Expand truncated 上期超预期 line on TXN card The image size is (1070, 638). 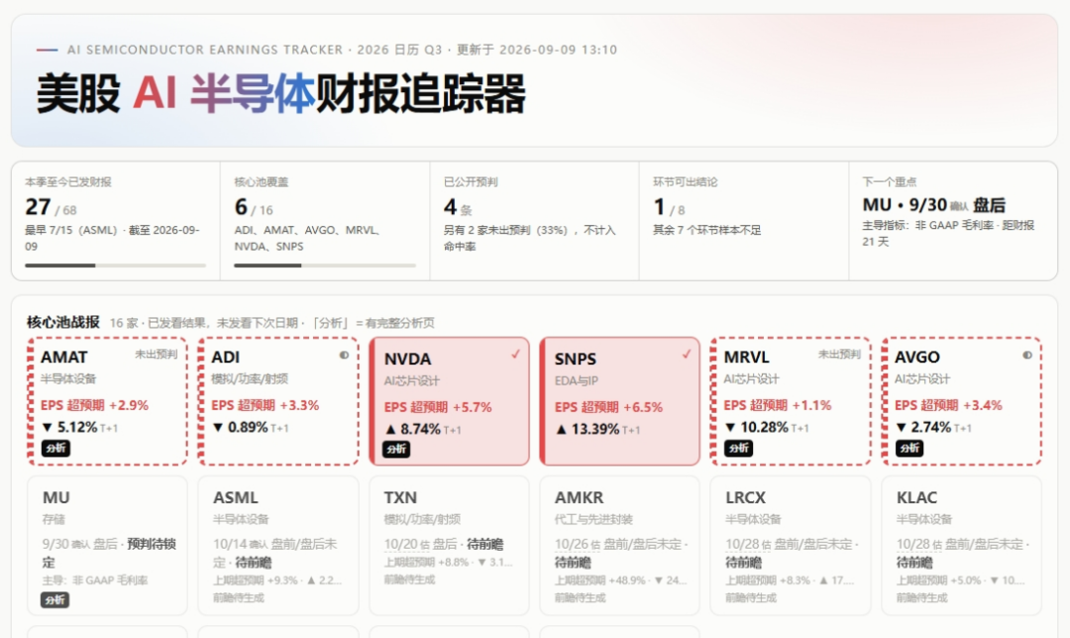[x=449, y=563]
